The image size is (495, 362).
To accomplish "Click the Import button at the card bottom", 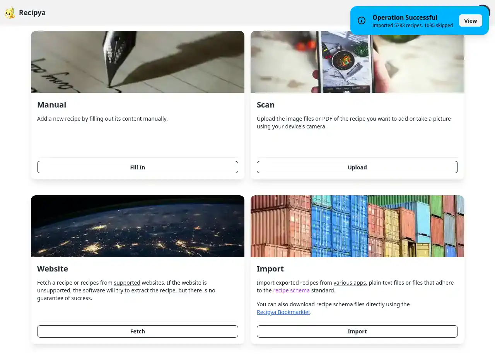I will tap(357, 331).
